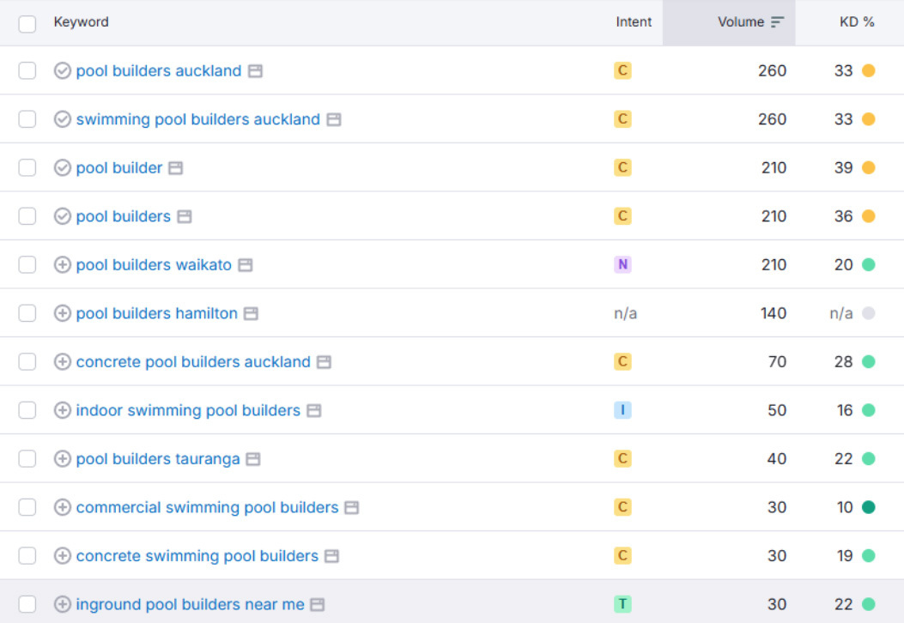Click the KD % column header

[x=856, y=22]
